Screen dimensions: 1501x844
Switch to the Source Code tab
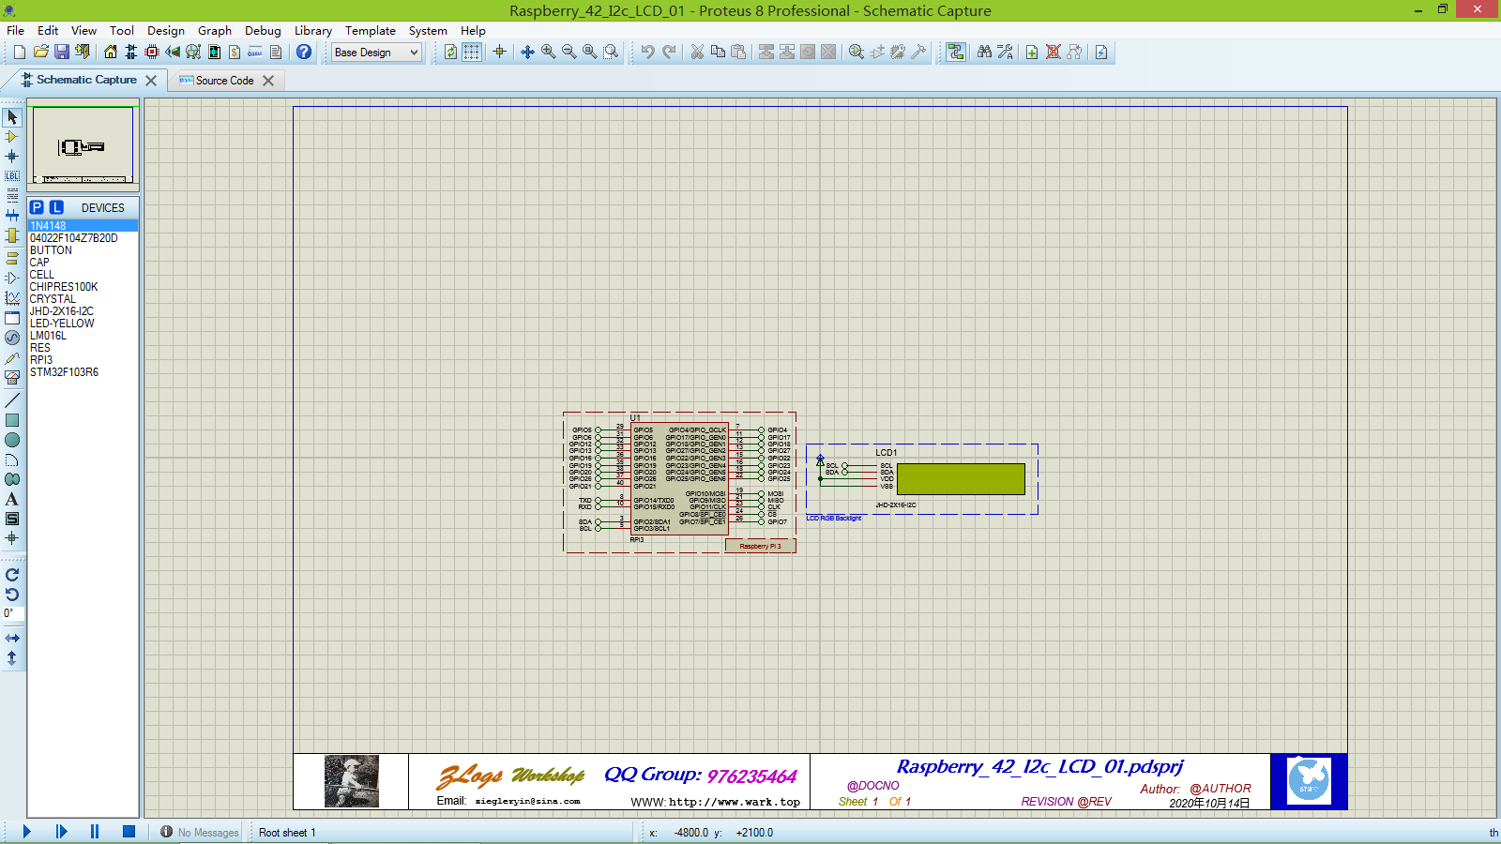coord(224,80)
